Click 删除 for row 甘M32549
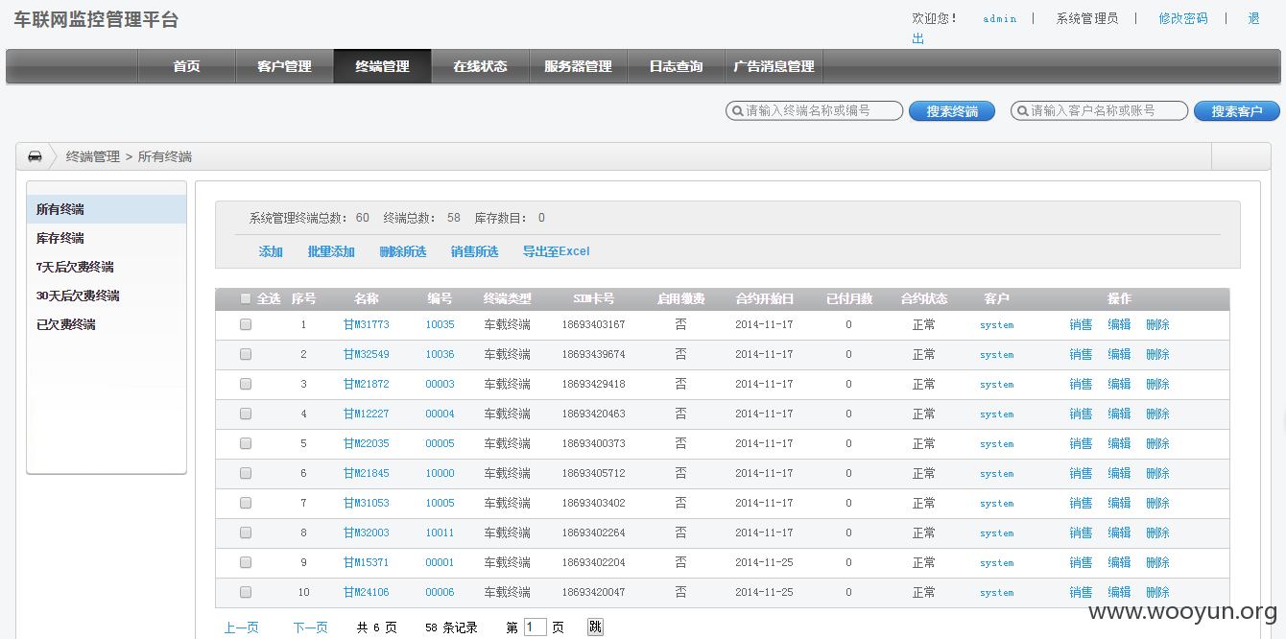 tap(1158, 354)
